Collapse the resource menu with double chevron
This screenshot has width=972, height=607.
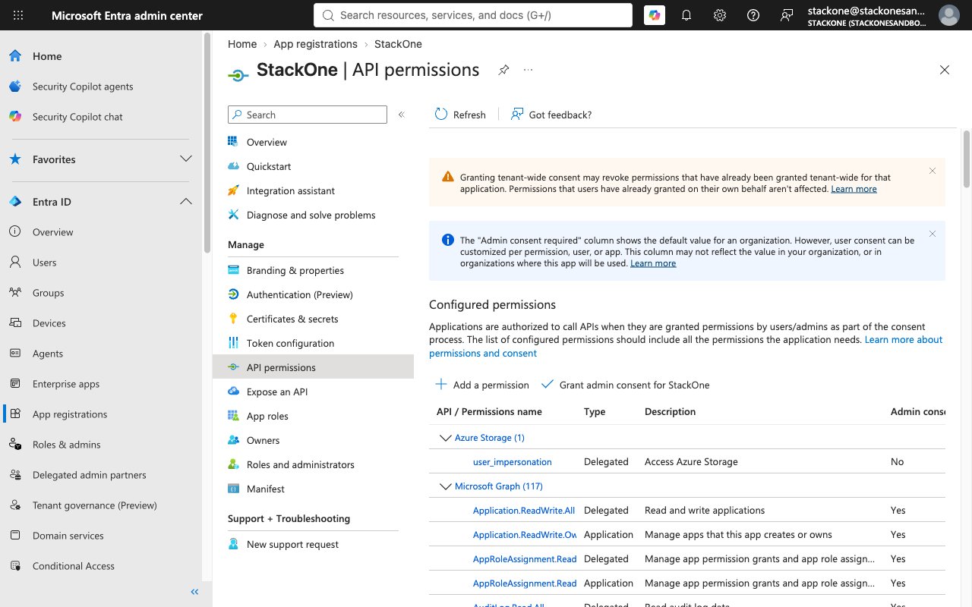[402, 115]
